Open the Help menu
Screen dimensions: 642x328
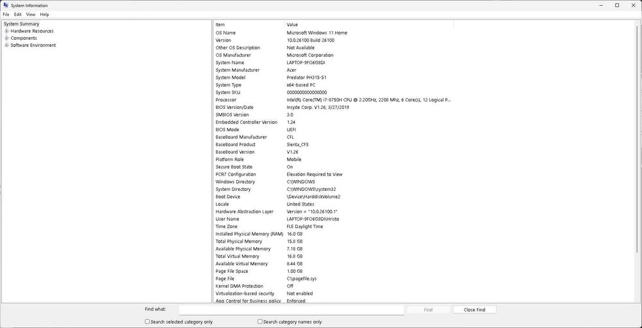[44, 14]
